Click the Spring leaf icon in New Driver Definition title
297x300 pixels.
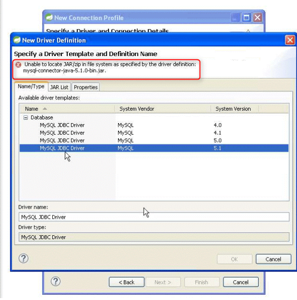click(x=17, y=40)
